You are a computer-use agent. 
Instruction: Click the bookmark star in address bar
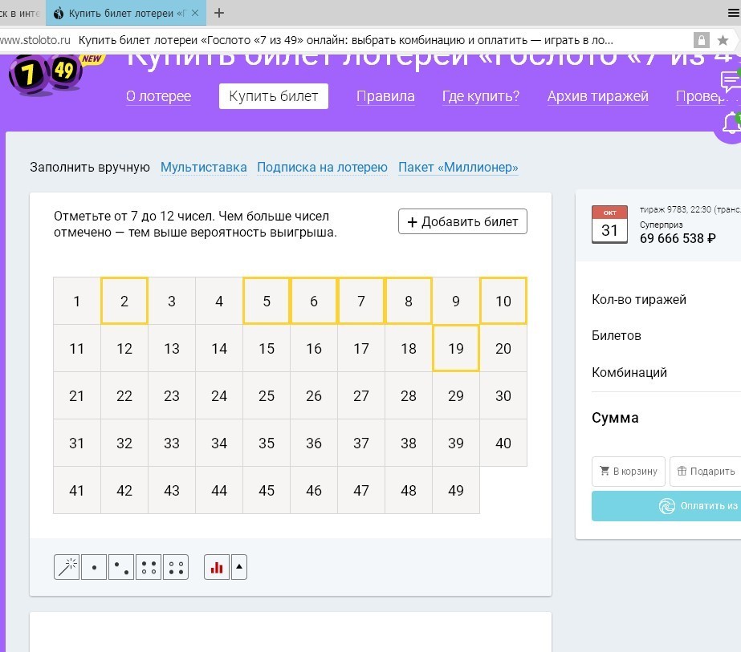723,40
